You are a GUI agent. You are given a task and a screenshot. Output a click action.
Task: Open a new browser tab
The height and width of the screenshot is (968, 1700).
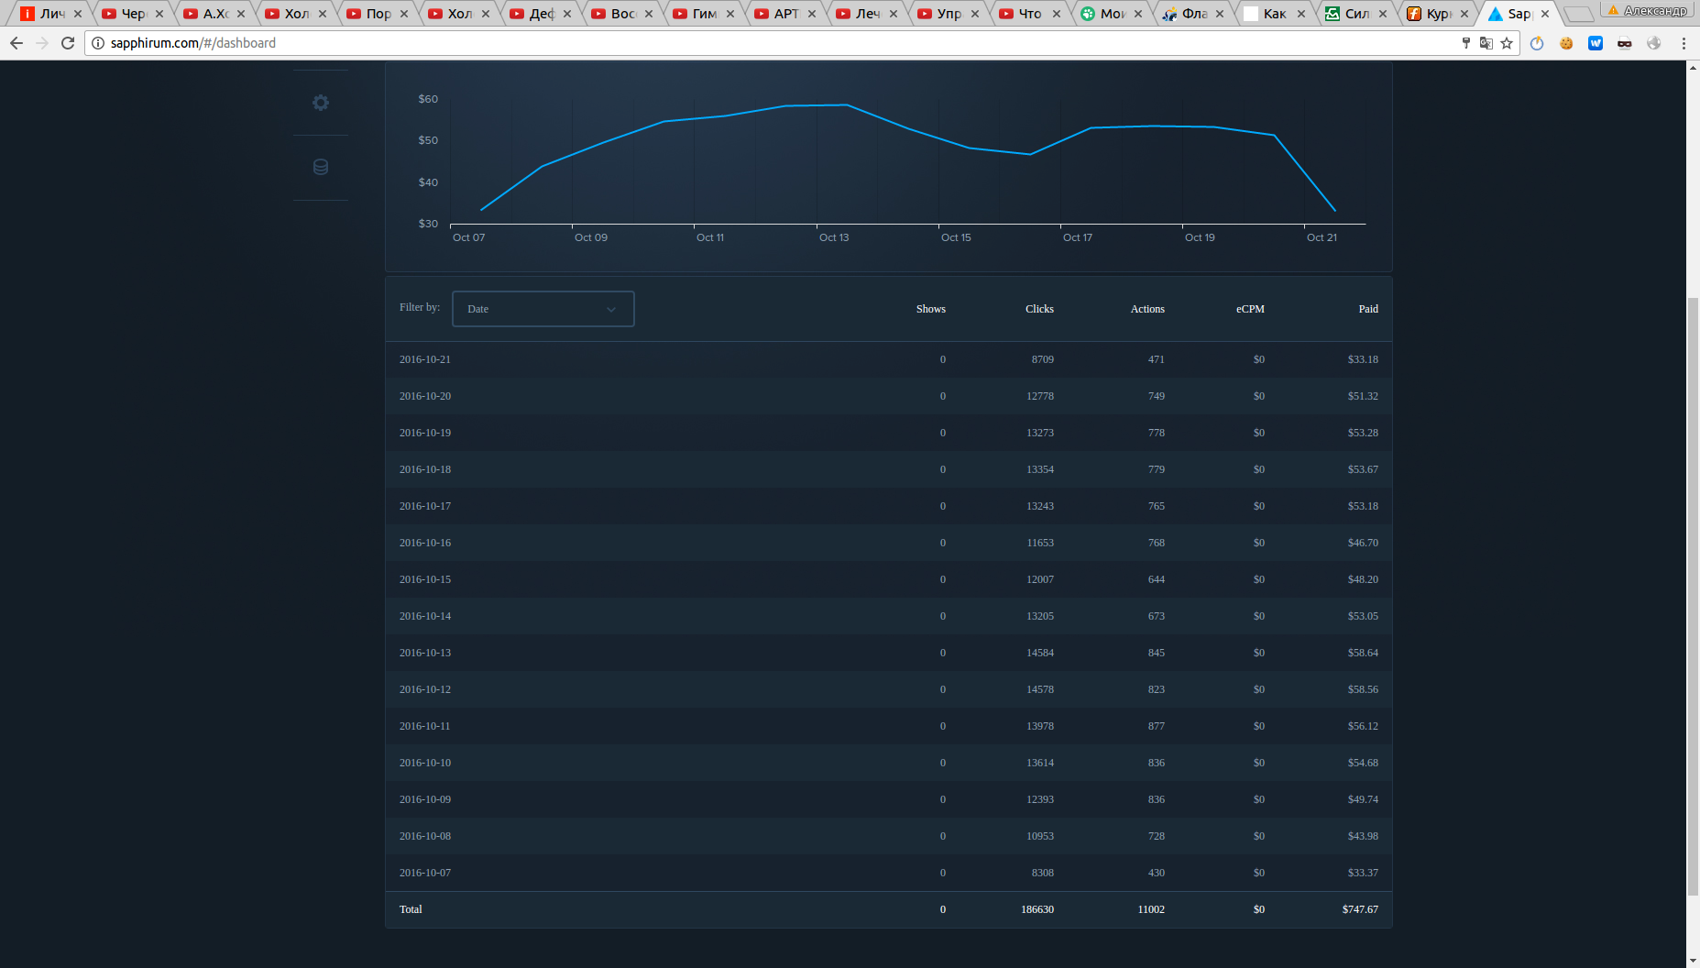(x=1578, y=14)
